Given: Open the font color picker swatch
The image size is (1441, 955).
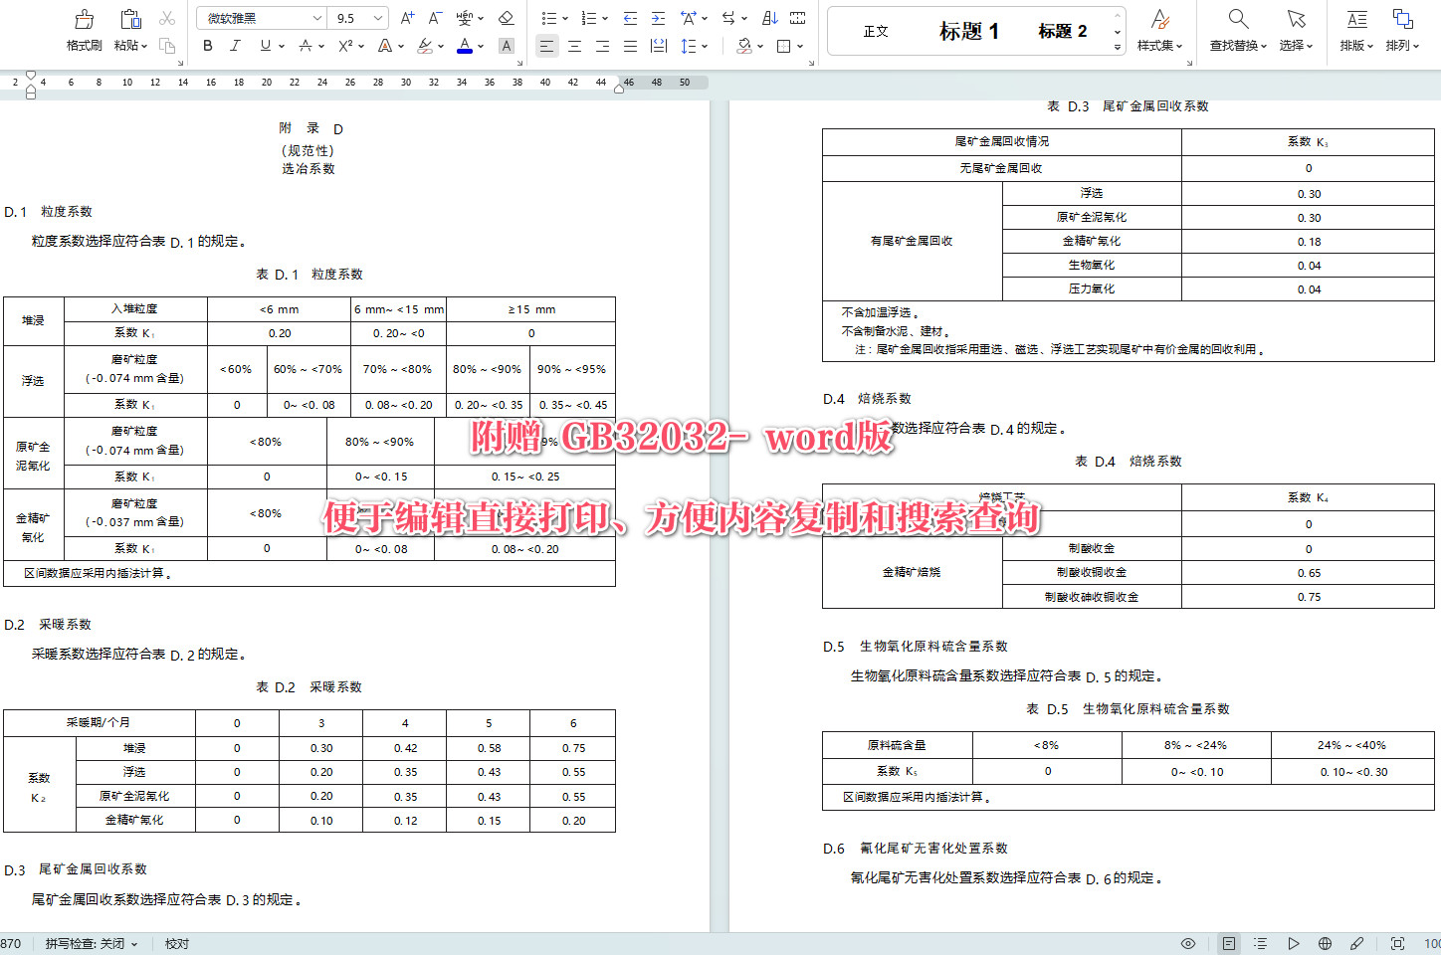Looking at the screenshot, I should pos(464,46).
